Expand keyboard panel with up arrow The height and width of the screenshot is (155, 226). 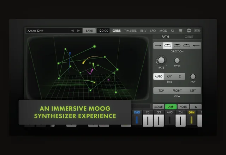[196, 107]
